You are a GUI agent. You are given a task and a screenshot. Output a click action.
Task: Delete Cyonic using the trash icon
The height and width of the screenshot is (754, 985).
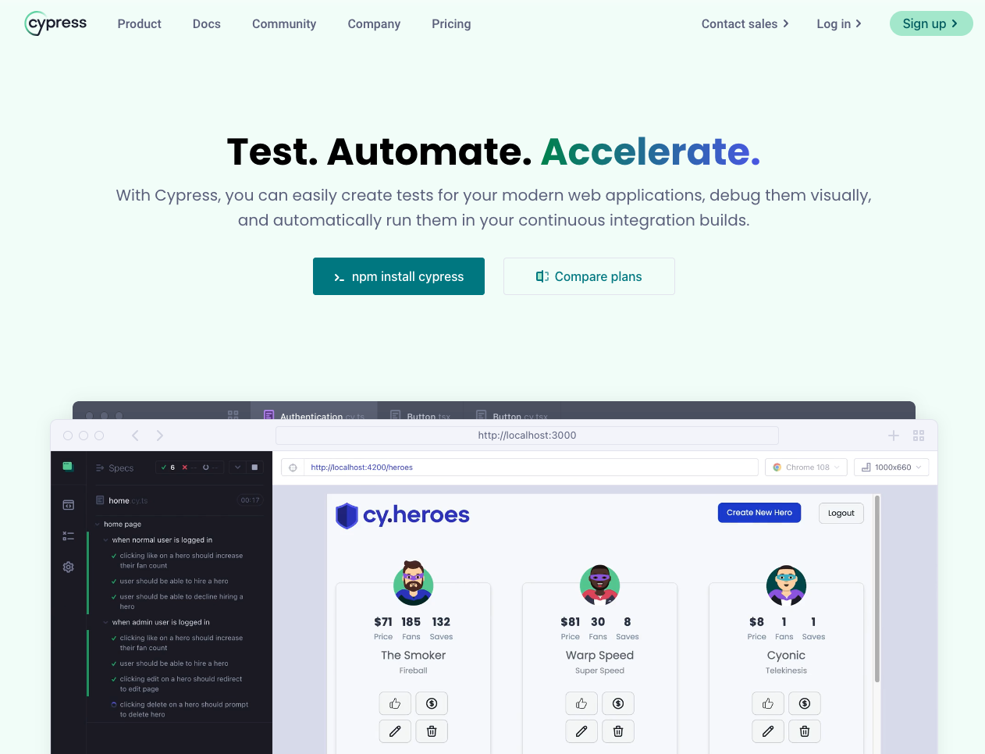(804, 731)
